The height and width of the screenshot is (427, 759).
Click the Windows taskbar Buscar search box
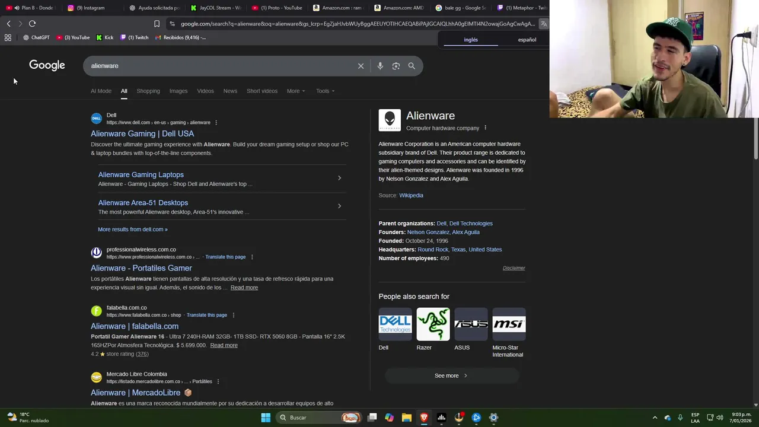point(319,418)
